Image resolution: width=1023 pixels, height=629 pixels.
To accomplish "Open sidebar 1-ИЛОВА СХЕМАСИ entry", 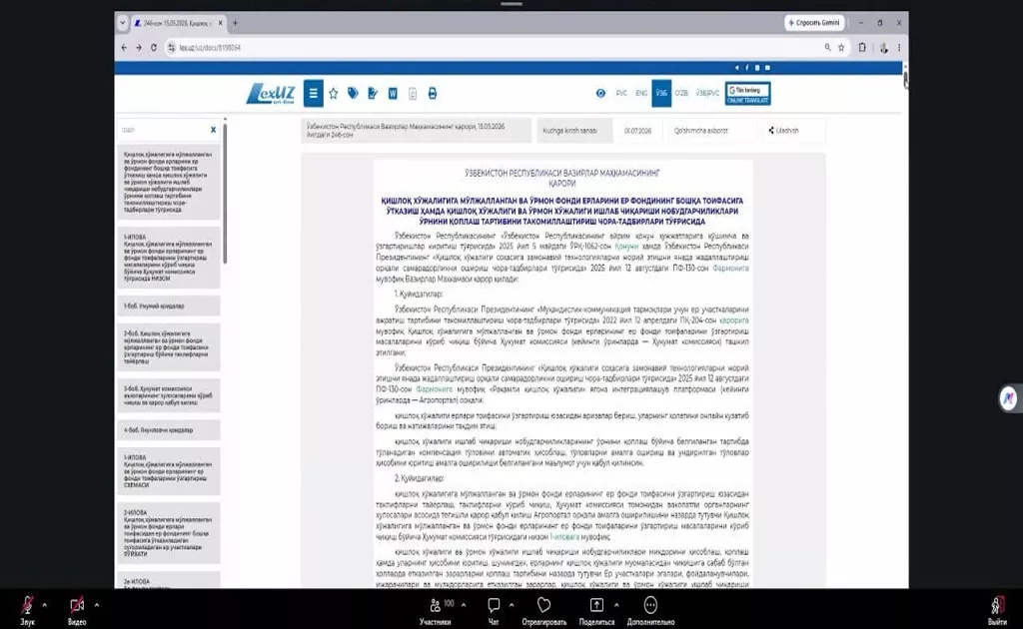I will tap(168, 471).
